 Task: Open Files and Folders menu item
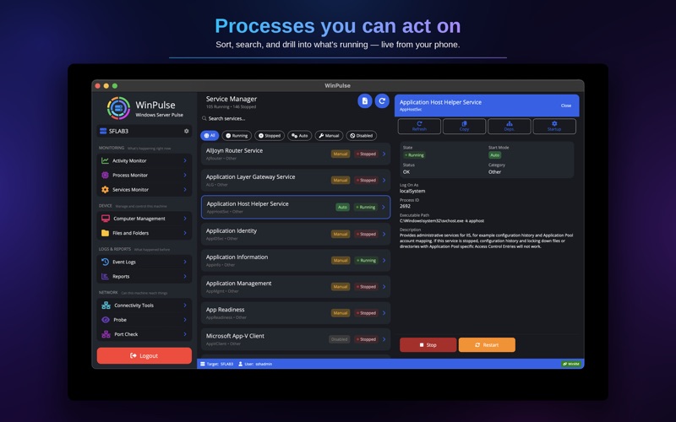pyautogui.click(x=144, y=233)
